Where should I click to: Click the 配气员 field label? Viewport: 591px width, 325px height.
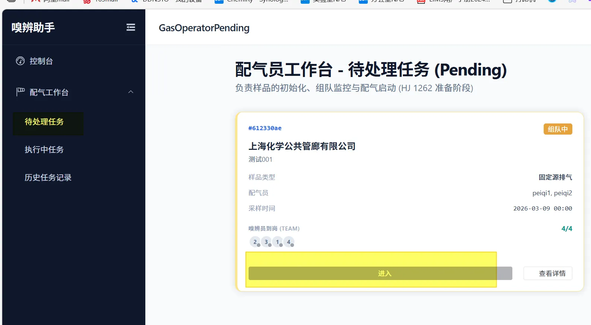(258, 193)
